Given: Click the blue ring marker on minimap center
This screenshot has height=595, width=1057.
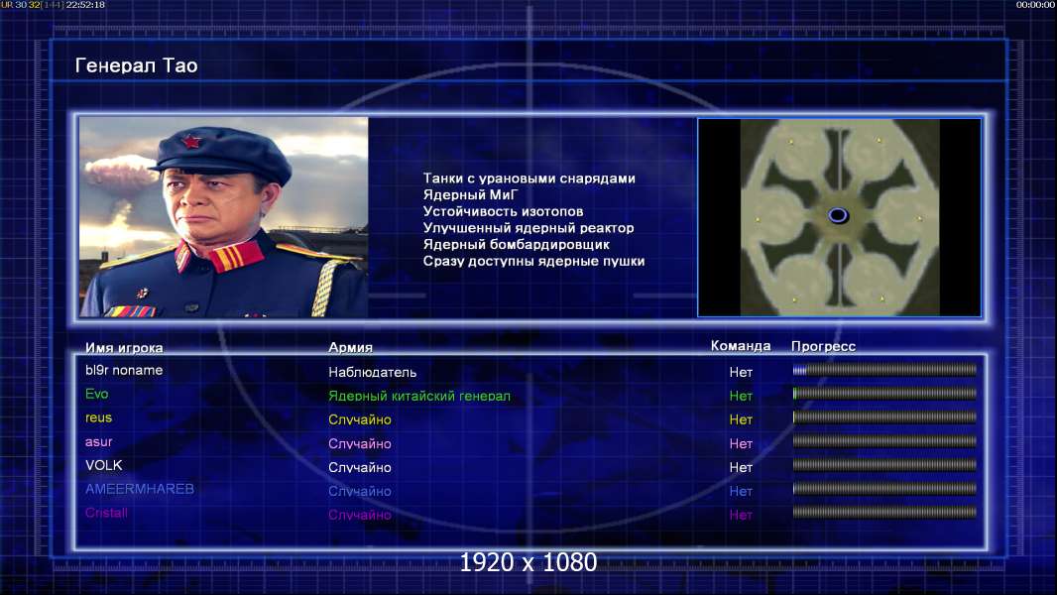Looking at the screenshot, I should tap(838, 215).
